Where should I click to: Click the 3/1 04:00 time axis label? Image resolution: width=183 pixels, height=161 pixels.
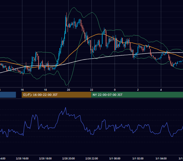tap(161, 158)
